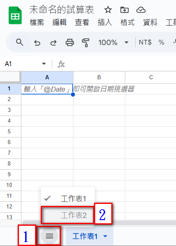Format as percent

coord(161,42)
